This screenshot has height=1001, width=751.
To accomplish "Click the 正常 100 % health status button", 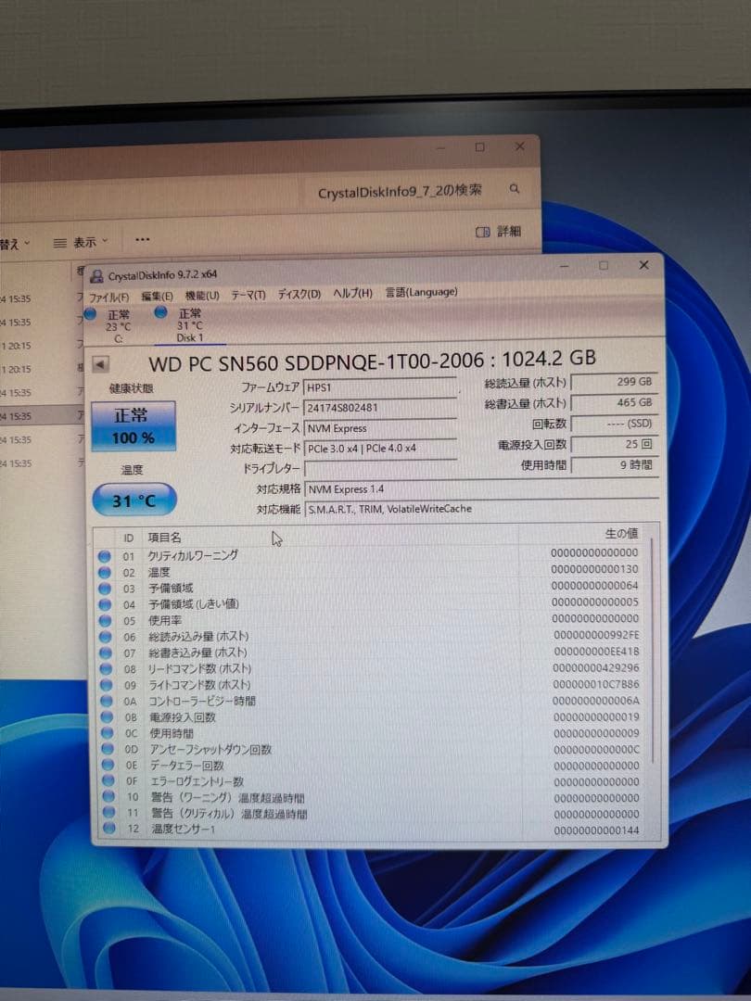I will click(134, 426).
